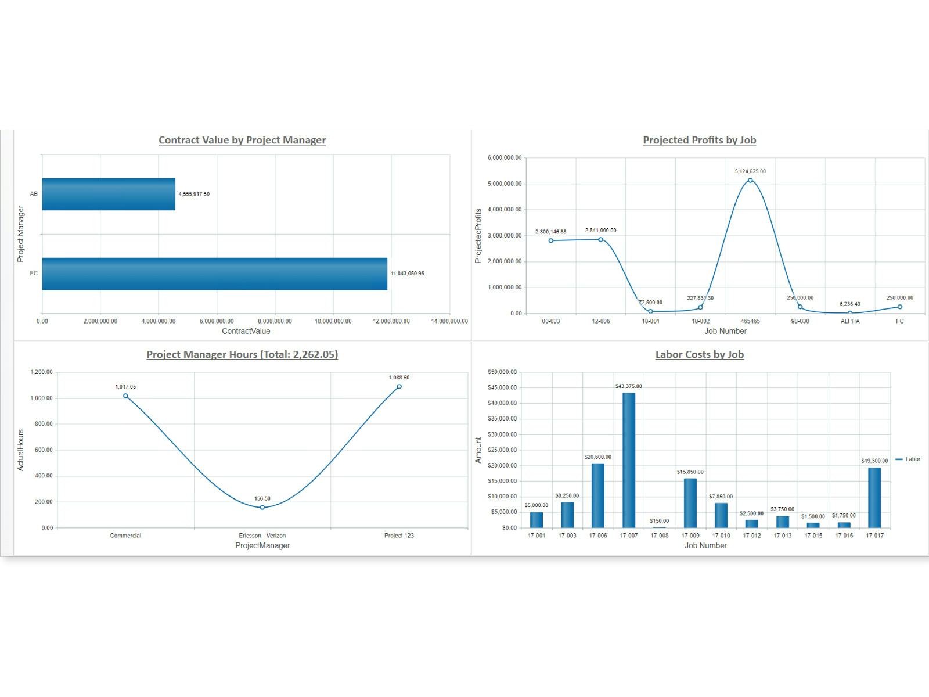Click the $15,850.00 labor value label
The height and width of the screenshot is (697, 929).
pyautogui.click(x=690, y=472)
